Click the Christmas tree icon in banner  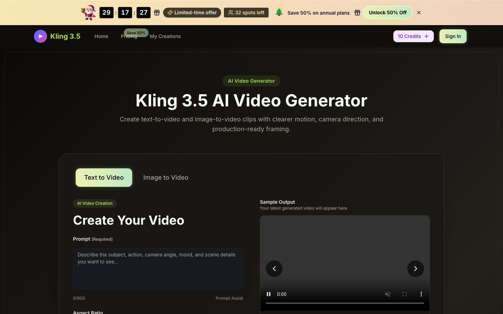(279, 12)
